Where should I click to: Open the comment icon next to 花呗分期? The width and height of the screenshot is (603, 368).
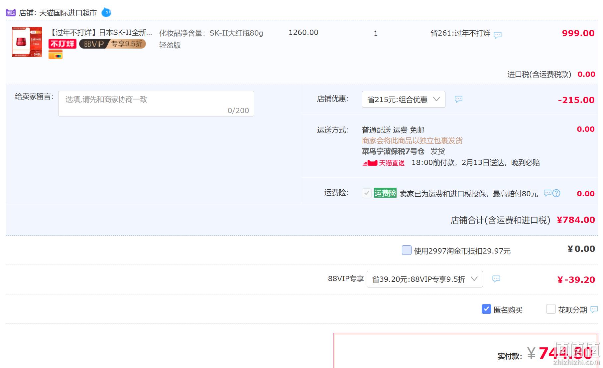pos(594,310)
